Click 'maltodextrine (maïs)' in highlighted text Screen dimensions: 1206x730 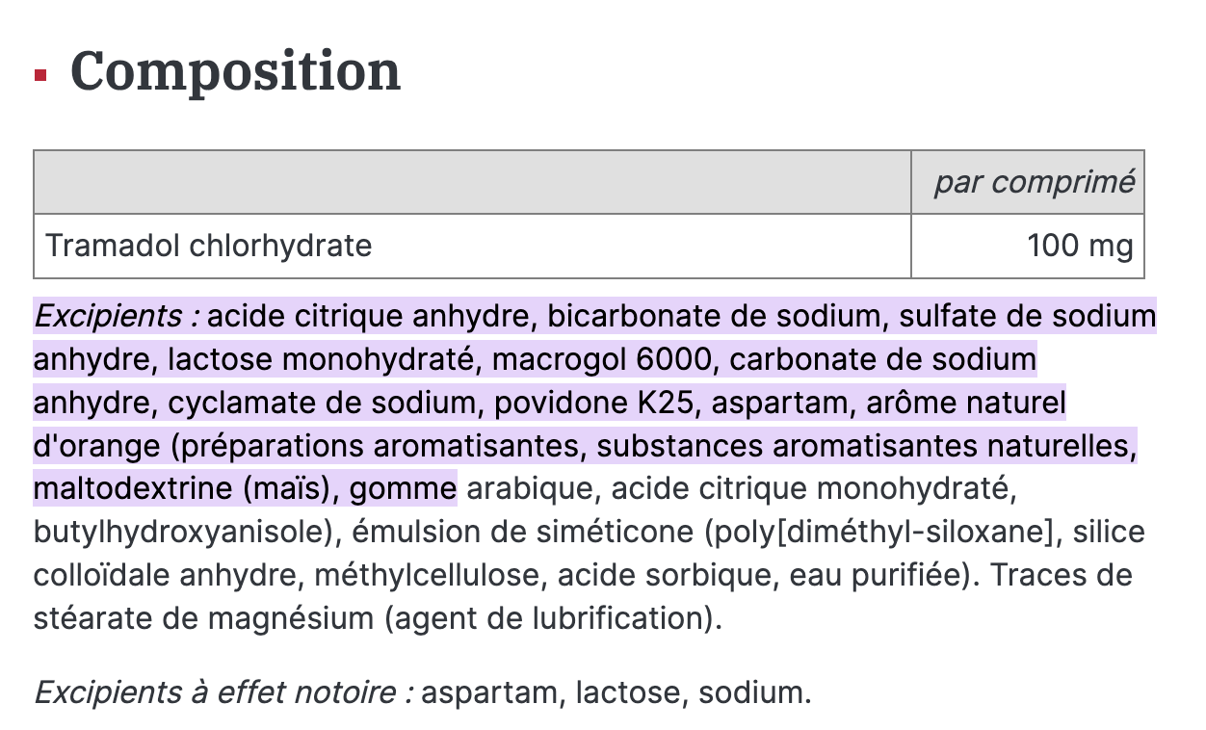click(186, 490)
